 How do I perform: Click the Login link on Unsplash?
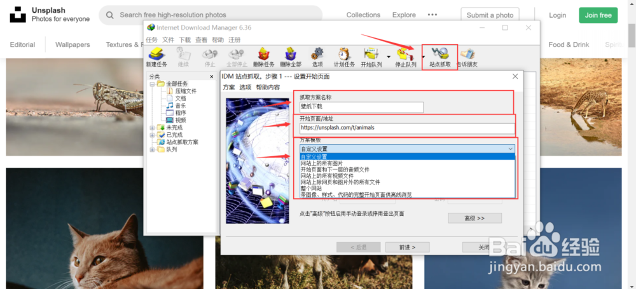tap(557, 15)
